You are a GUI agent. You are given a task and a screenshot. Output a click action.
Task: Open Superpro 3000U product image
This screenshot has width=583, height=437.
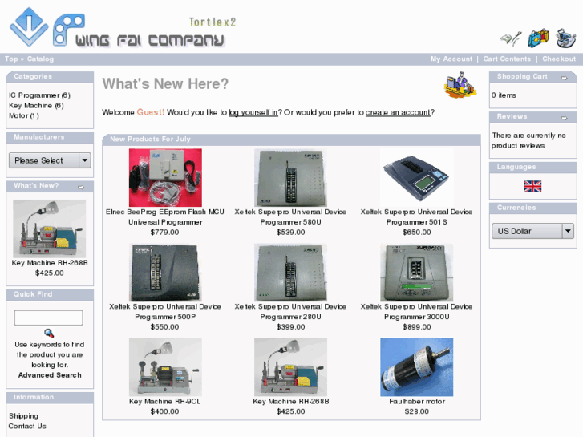pyautogui.click(x=417, y=273)
